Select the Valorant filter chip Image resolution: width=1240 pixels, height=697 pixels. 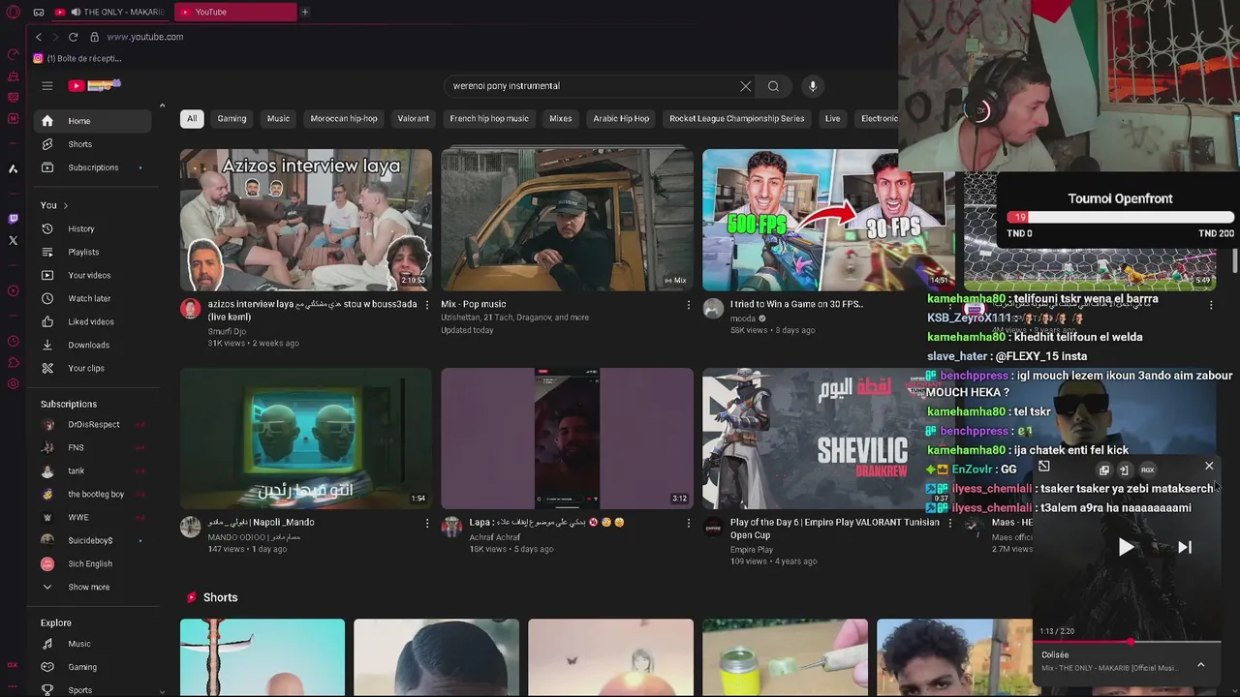tap(413, 118)
